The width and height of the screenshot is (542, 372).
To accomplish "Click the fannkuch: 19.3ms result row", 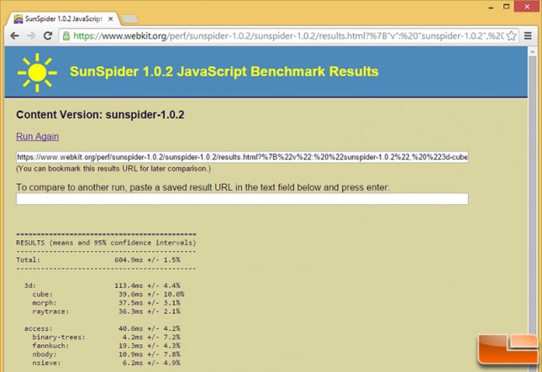I will [x=106, y=346].
